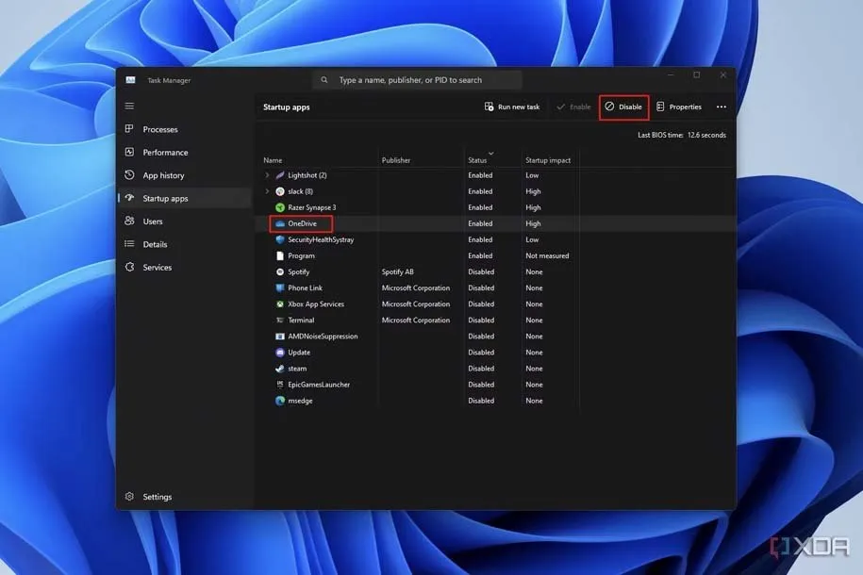Switch to the Services page

click(x=157, y=268)
